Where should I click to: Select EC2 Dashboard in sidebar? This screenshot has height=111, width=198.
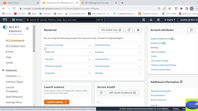pyautogui.click(x=15, y=40)
